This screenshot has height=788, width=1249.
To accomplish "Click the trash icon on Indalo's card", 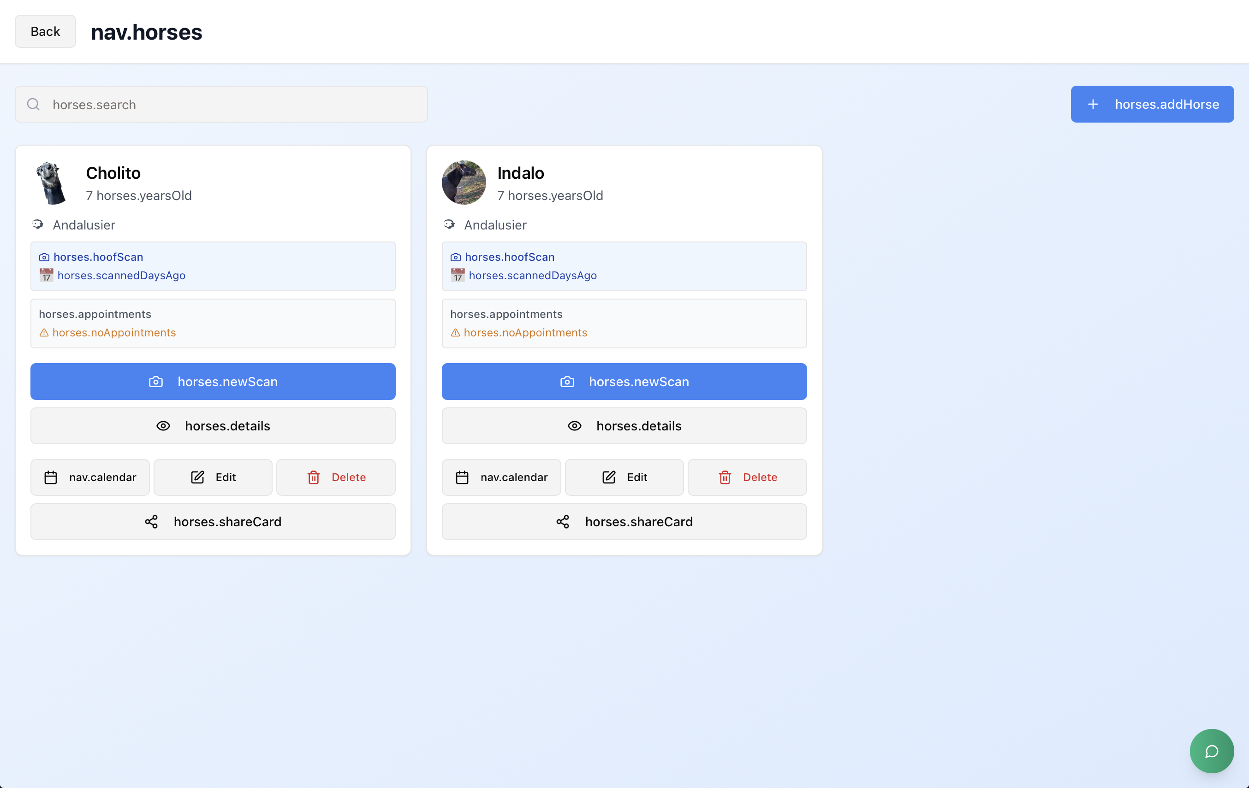I will (x=725, y=477).
